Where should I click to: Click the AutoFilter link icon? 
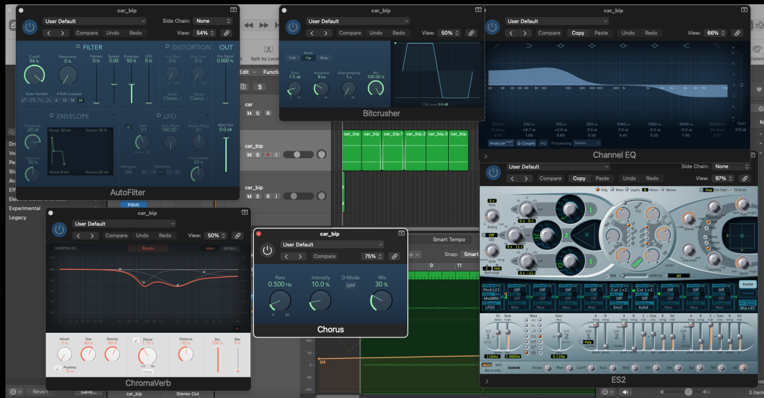tap(228, 33)
